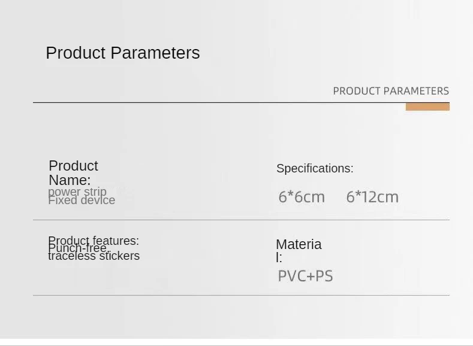Click the uppercase PRODUCT PARAMETERS label

[390, 91]
